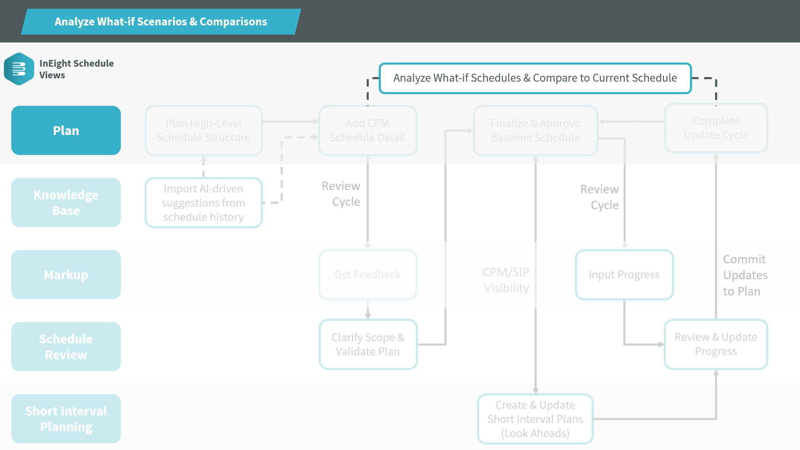Open the Knowledge Base view
The height and width of the screenshot is (450, 800).
66,202
